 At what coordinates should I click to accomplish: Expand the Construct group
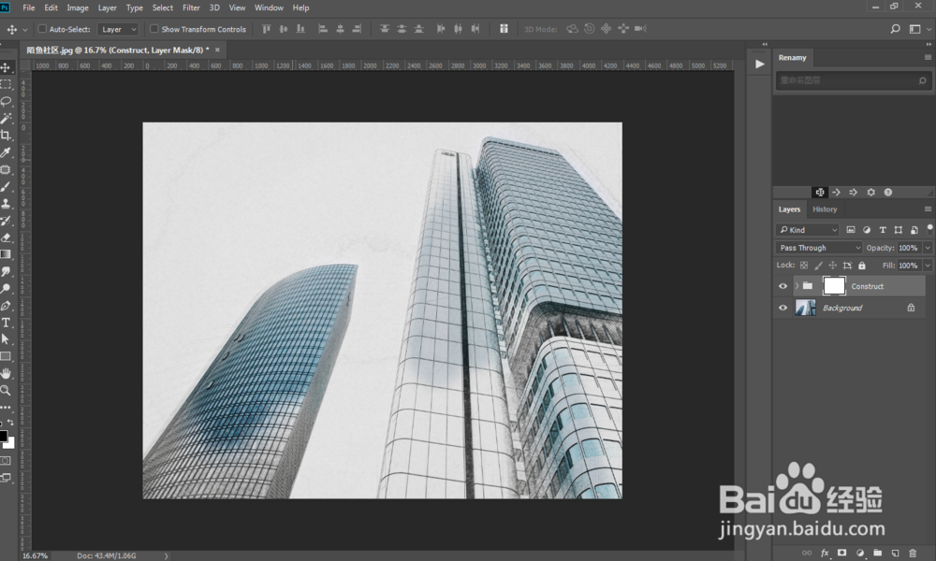click(x=797, y=286)
